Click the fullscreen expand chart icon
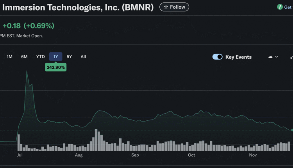The height and width of the screenshot is (168, 293). tap(291, 57)
